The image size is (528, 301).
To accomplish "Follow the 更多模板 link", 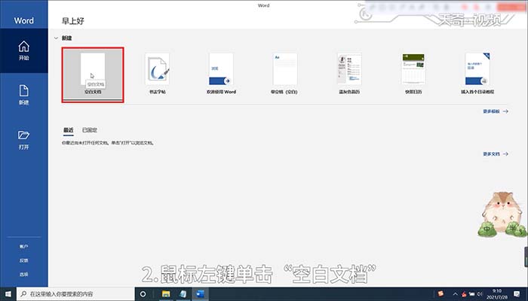I will click(496, 111).
